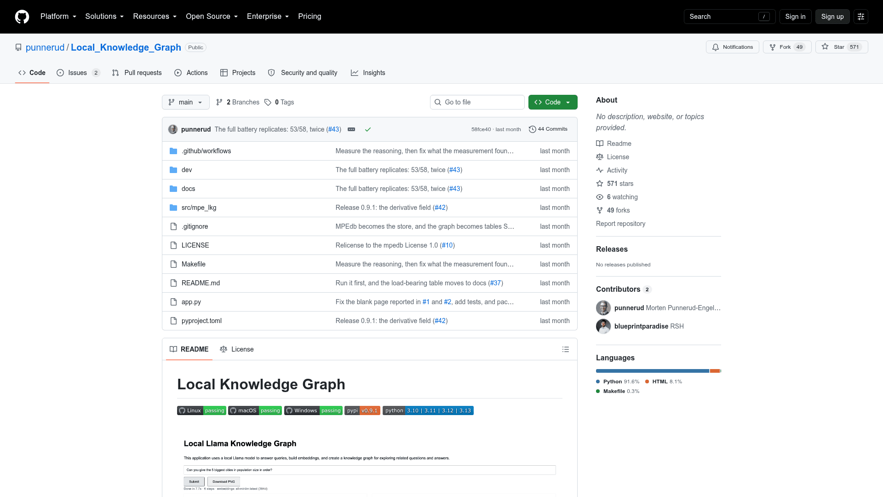
Task: Click the pyproject.toml file icon
Action: 173,321
